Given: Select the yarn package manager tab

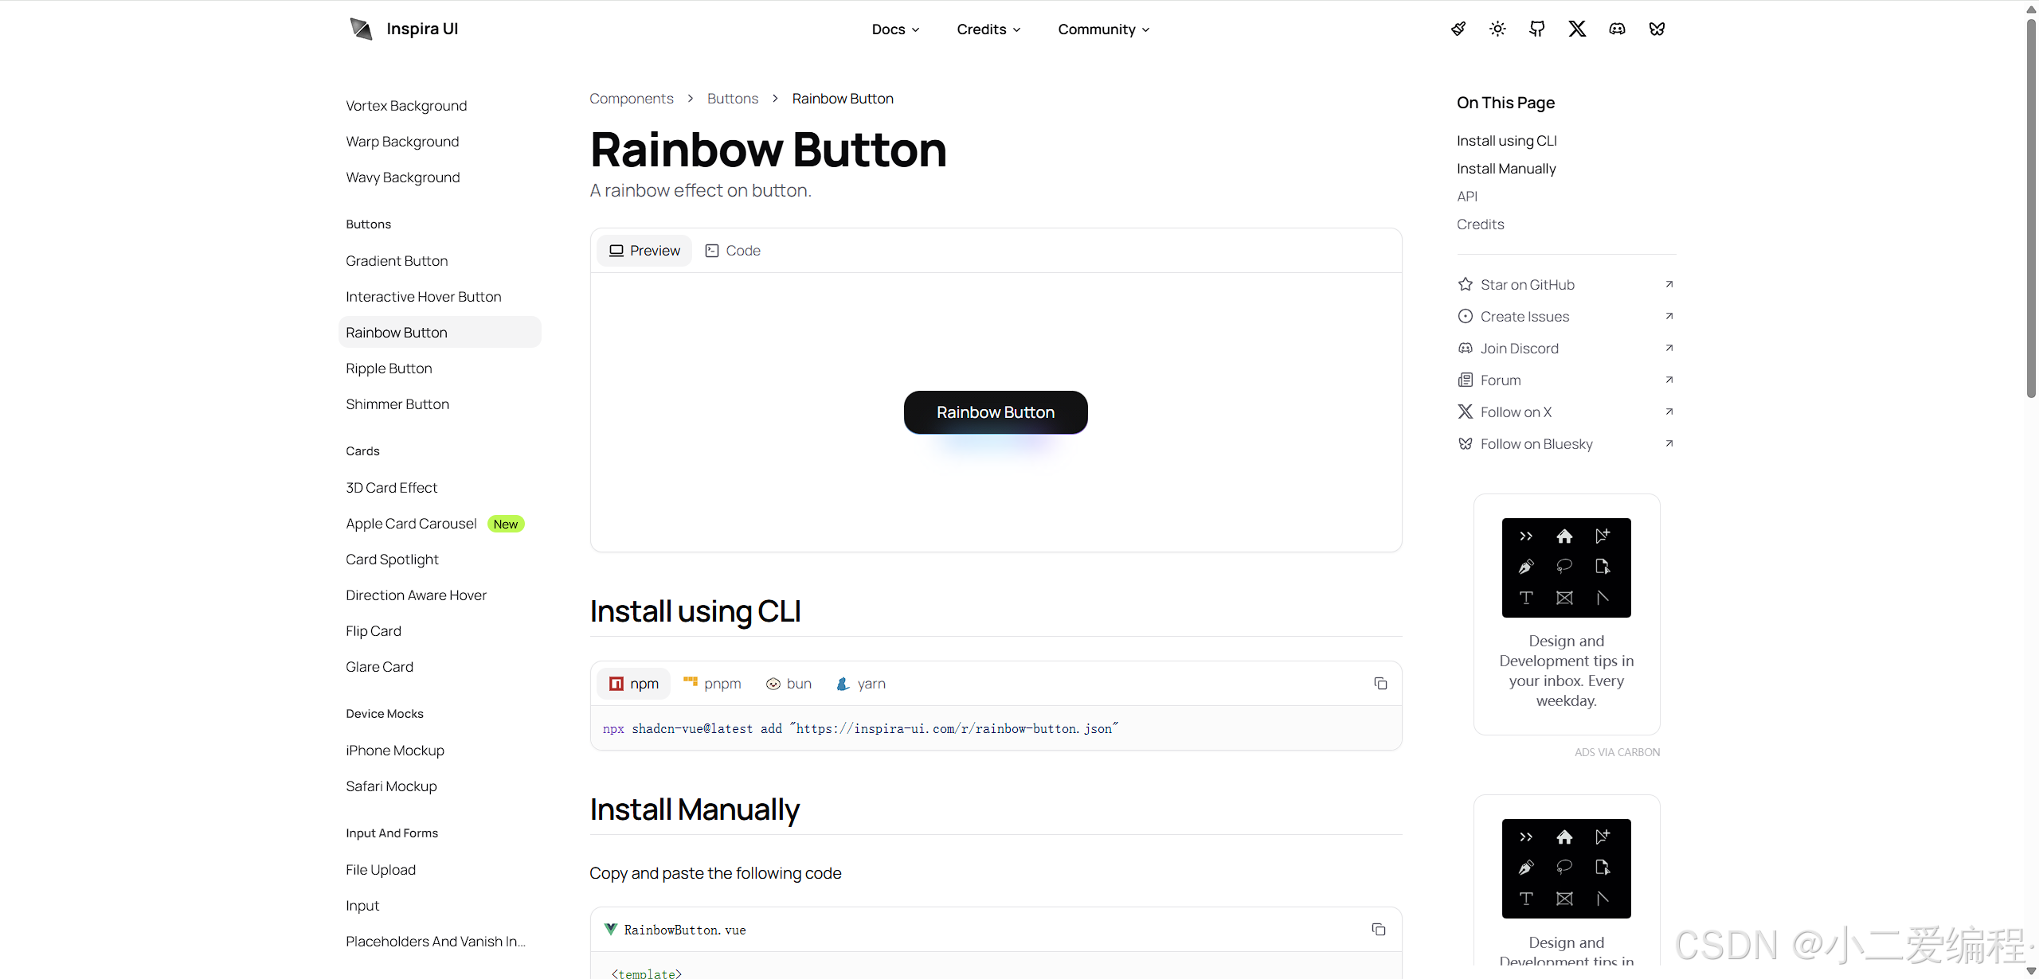Looking at the screenshot, I should point(861,684).
